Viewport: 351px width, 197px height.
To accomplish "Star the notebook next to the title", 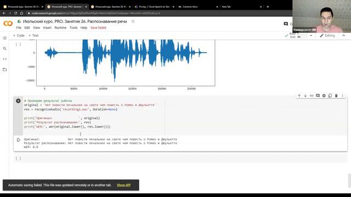I will point(133,21).
